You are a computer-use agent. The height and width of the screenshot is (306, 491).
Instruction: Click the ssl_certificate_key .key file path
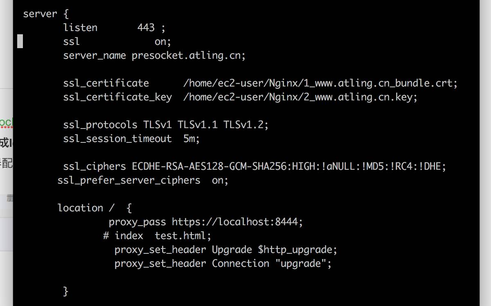pyautogui.click(x=300, y=97)
